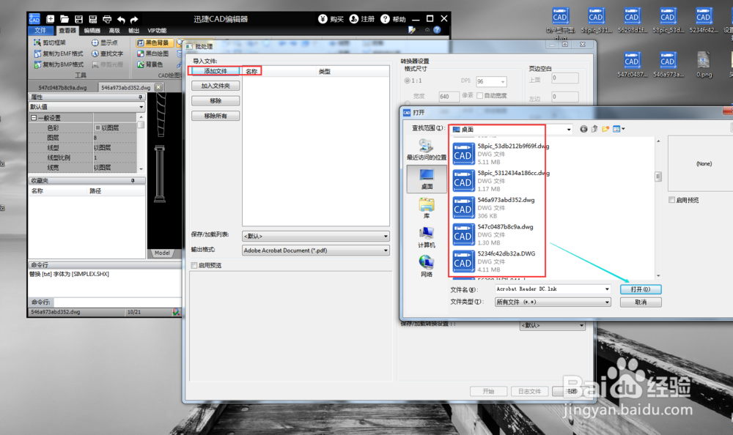Open 网络 network in places bar
The width and height of the screenshot is (733, 435).
click(427, 267)
